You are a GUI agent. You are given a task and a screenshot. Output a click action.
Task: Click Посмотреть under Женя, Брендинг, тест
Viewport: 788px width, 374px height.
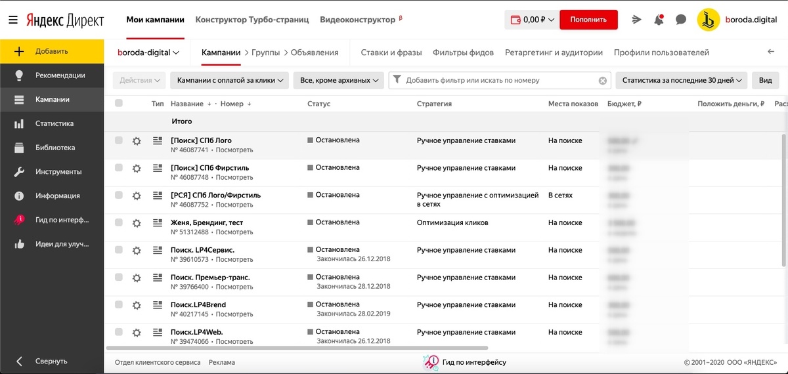point(234,232)
